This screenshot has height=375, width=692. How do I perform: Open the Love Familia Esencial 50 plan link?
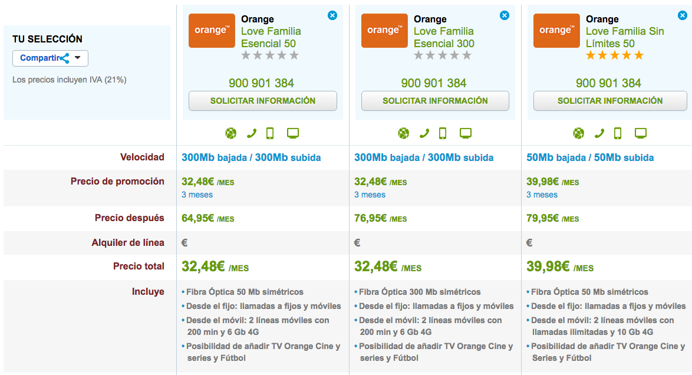[271, 37]
